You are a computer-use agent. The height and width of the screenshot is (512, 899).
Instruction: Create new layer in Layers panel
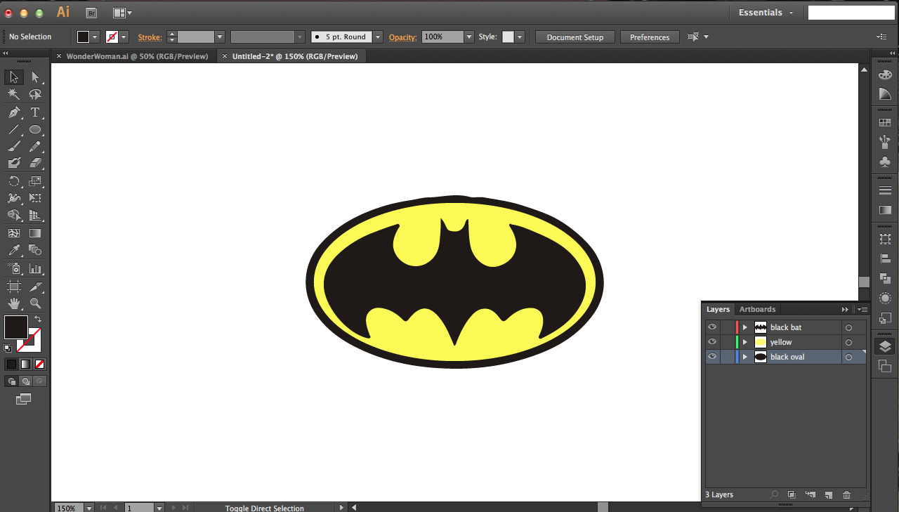(x=828, y=495)
